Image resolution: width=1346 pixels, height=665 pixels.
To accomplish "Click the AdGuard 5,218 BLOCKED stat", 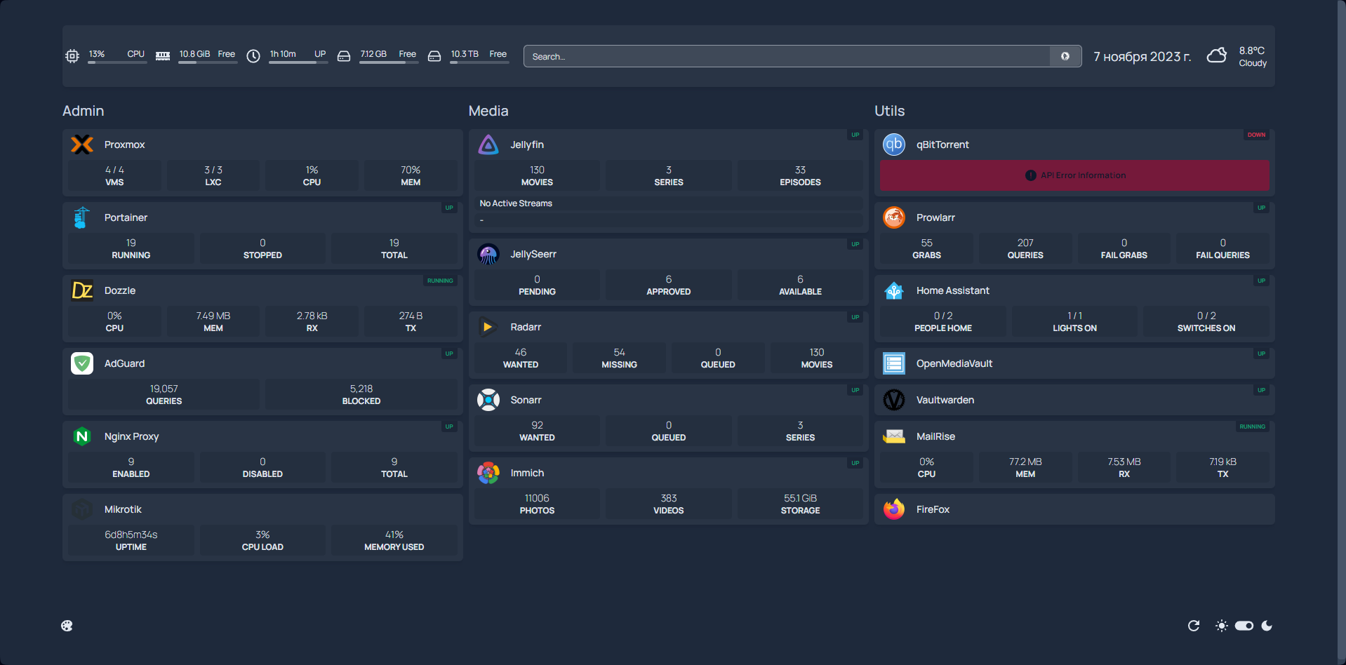I will tap(361, 394).
